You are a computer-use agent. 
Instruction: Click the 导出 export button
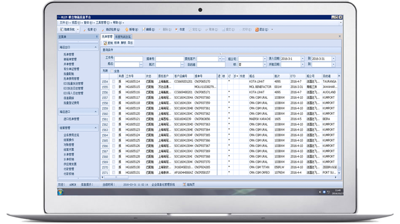click(130, 43)
